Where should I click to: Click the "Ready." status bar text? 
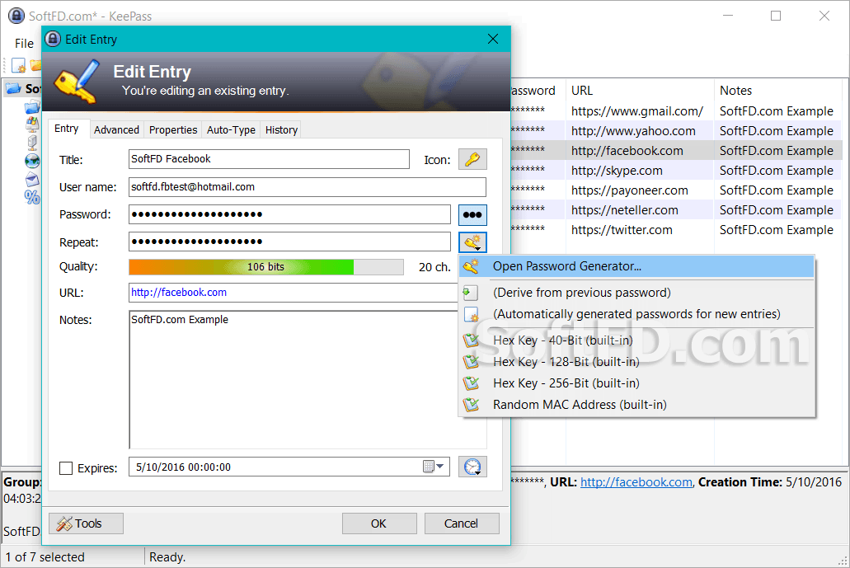[167, 557]
